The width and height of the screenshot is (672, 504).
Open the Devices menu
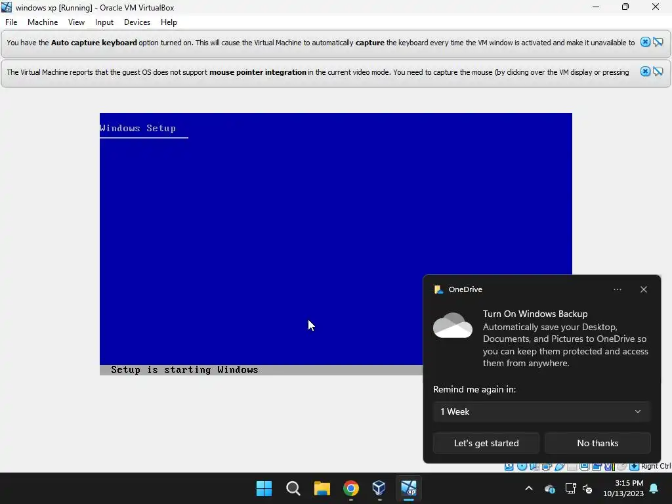point(137,22)
